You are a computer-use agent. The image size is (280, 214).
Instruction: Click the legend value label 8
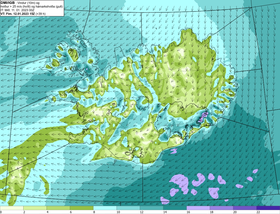94,212
